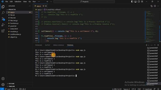Switch to the OUTPUT tab

pos(48,45)
